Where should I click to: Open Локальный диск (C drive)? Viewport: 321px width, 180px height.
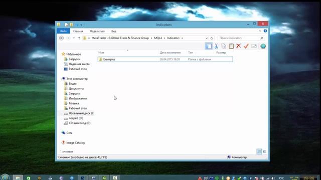[81, 113]
